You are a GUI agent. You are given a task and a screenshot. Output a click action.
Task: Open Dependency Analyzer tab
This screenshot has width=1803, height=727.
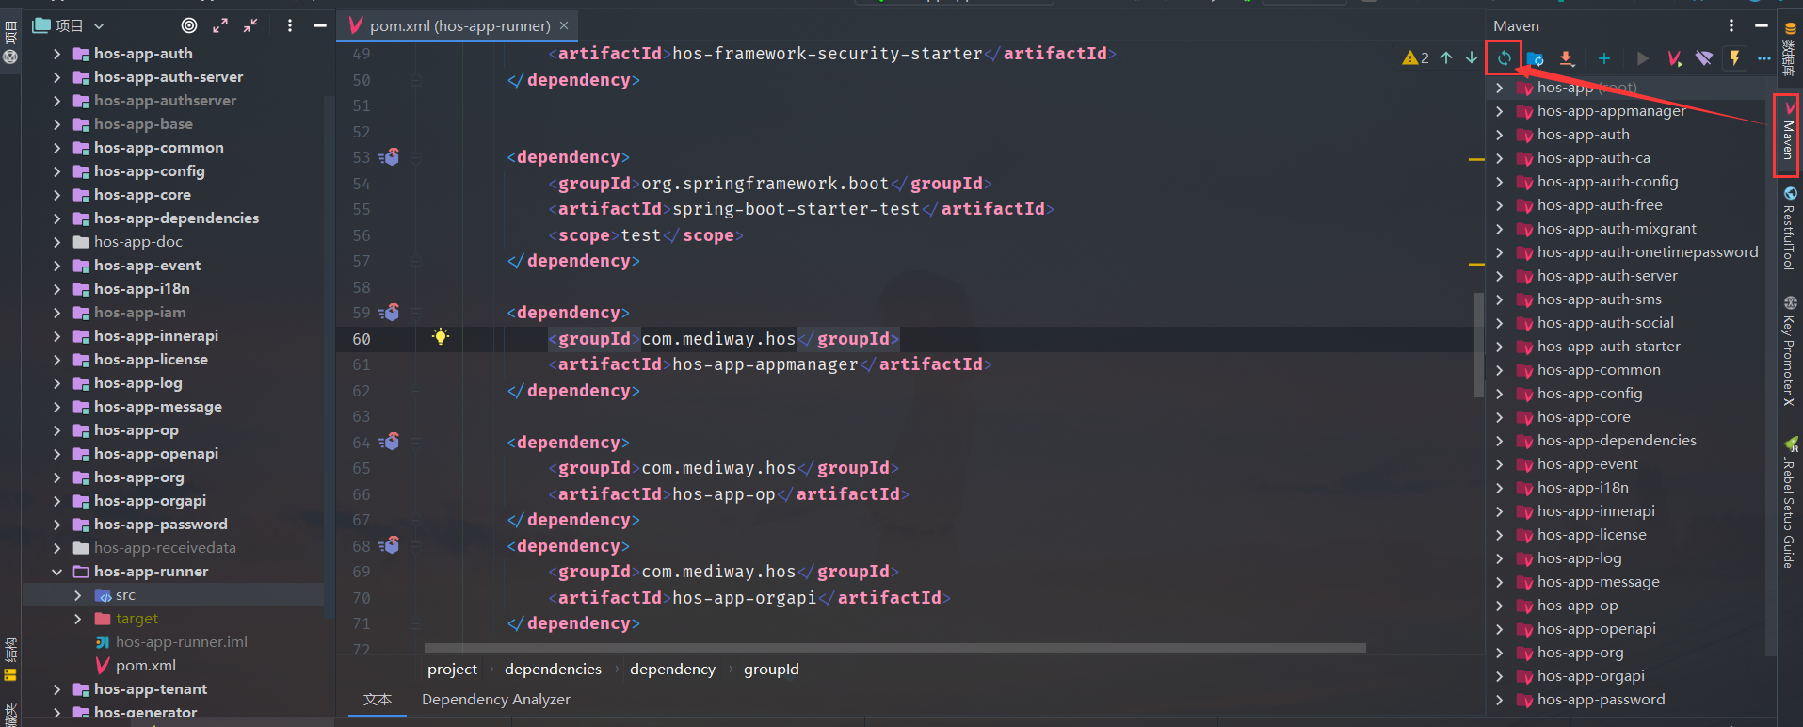[496, 700]
